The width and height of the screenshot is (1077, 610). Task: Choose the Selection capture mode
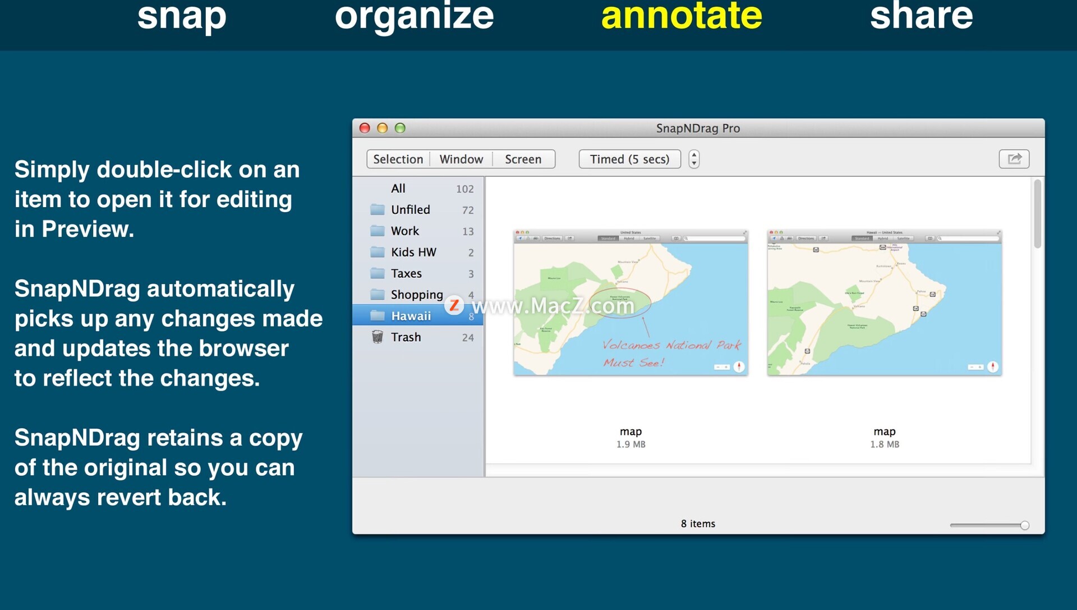point(398,159)
